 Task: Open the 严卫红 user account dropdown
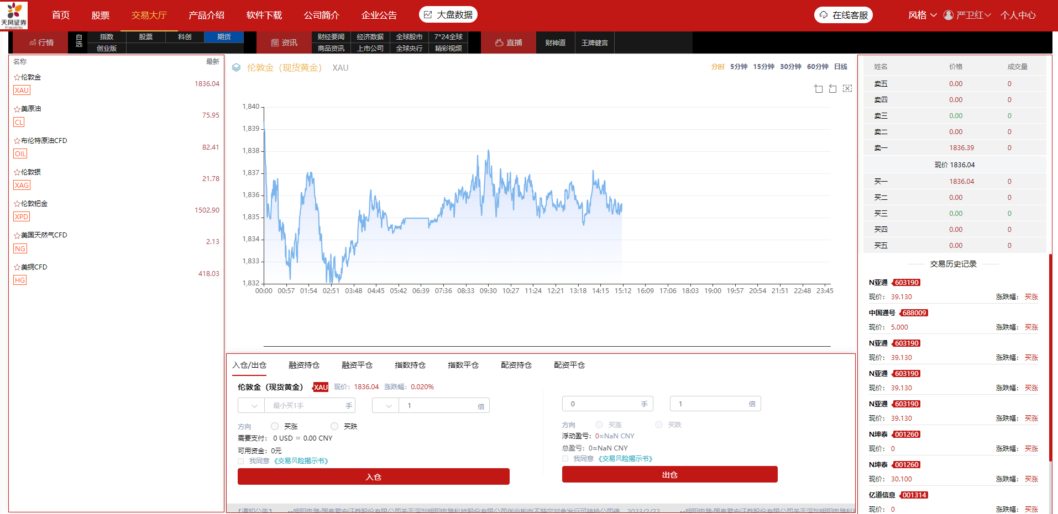(967, 15)
